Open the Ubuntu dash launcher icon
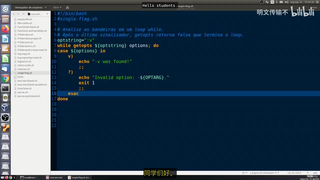This screenshot has width=320, height=180. [x=5, y=9]
